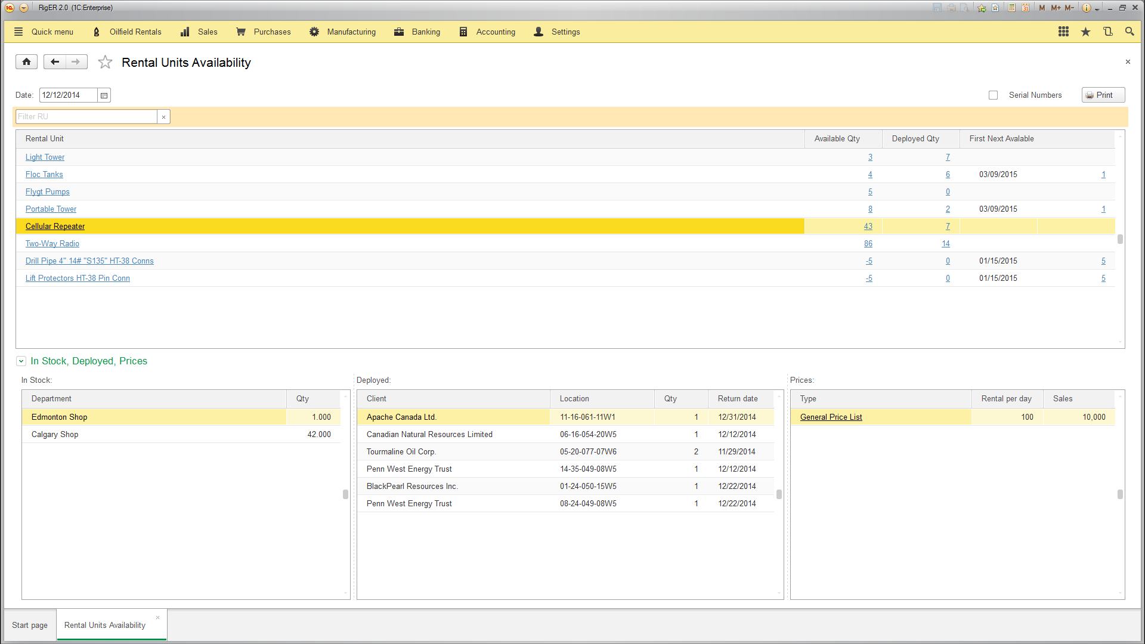Open the calendar picker for Date
This screenshot has height=644, width=1145.
(104, 95)
